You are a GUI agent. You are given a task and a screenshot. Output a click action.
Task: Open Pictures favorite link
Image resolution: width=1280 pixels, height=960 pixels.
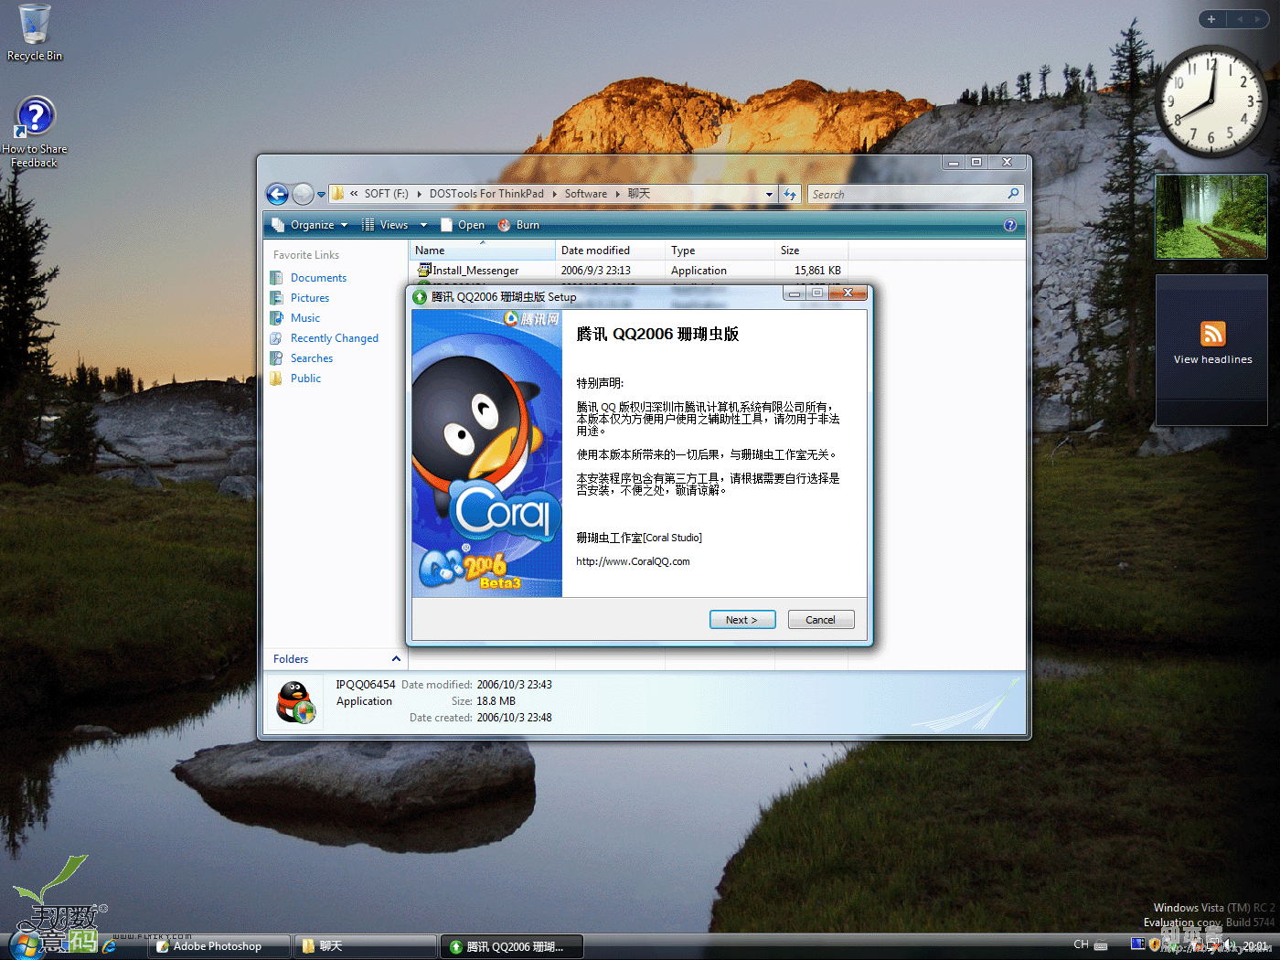click(310, 298)
